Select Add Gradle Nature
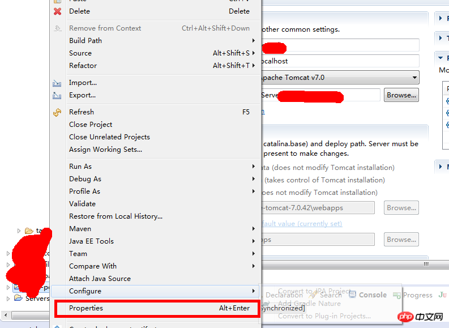 click(x=309, y=304)
